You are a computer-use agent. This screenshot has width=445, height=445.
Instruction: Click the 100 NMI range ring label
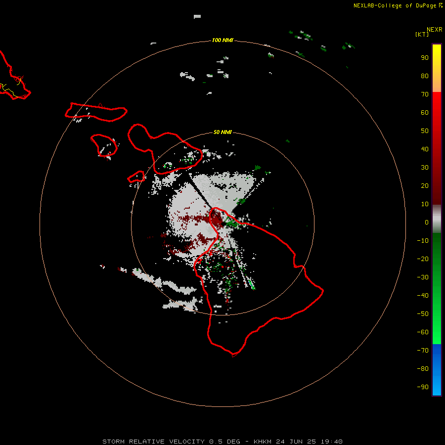pyautogui.click(x=222, y=41)
